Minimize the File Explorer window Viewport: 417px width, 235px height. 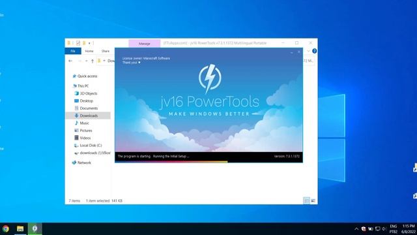(x=283, y=43)
